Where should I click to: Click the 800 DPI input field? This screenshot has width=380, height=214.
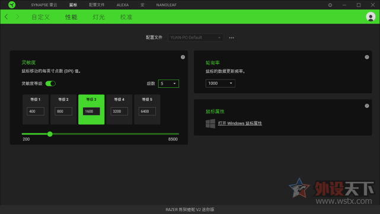[x=63, y=111]
